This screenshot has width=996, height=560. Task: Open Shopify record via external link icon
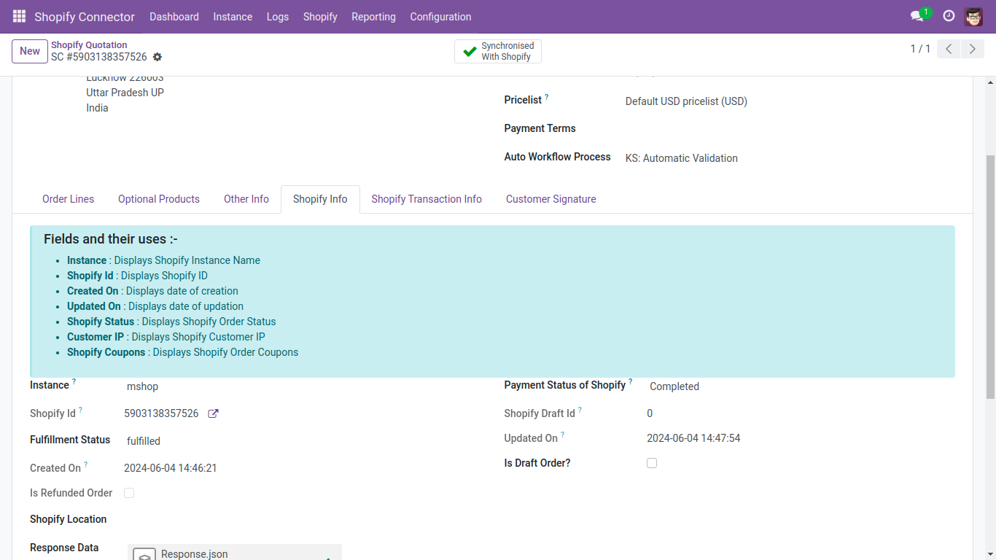point(212,413)
